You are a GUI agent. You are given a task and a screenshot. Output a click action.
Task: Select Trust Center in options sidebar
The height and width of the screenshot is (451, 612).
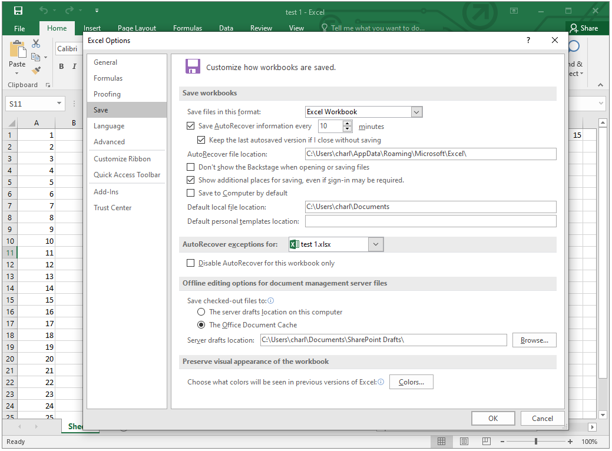[x=113, y=208]
